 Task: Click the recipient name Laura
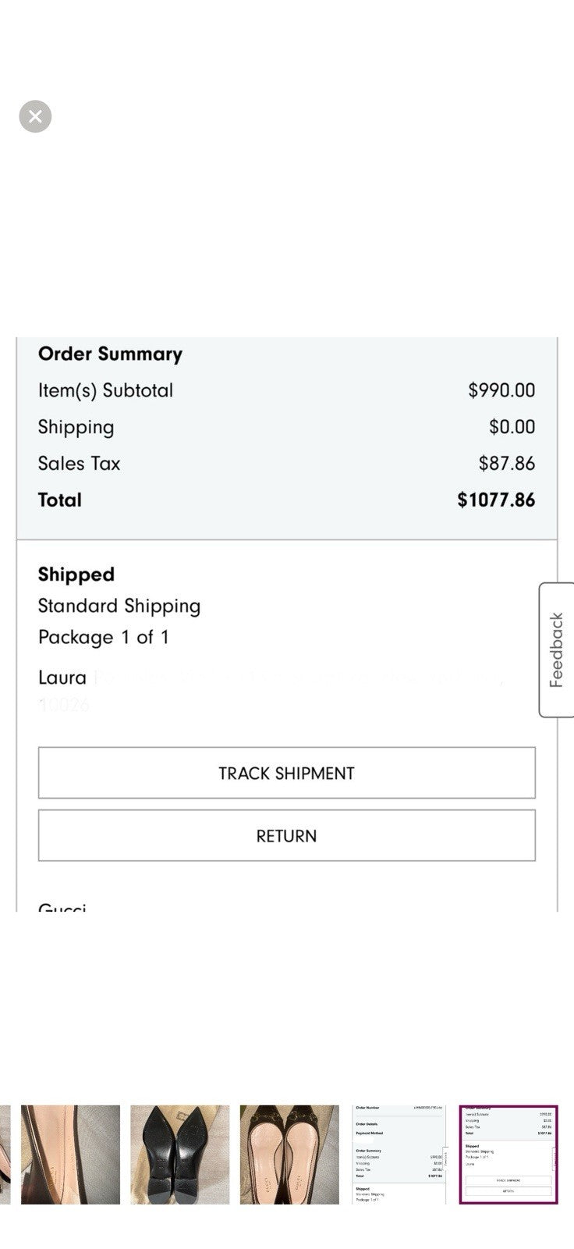coord(62,678)
